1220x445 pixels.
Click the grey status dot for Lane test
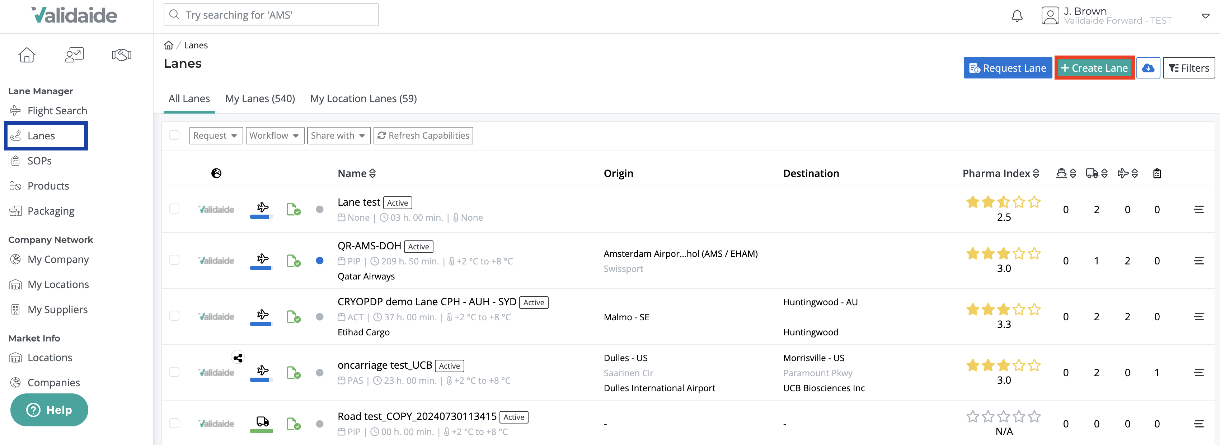(320, 210)
